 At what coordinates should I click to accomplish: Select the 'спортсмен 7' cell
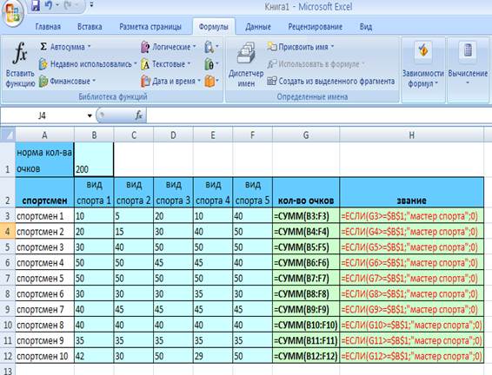(x=44, y=310)
